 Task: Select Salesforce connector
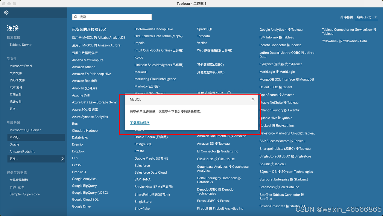(x=142, y=166)
